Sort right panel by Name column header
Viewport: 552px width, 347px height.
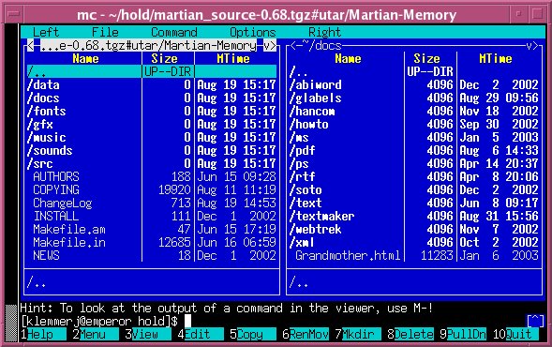[x=348, y=58]
